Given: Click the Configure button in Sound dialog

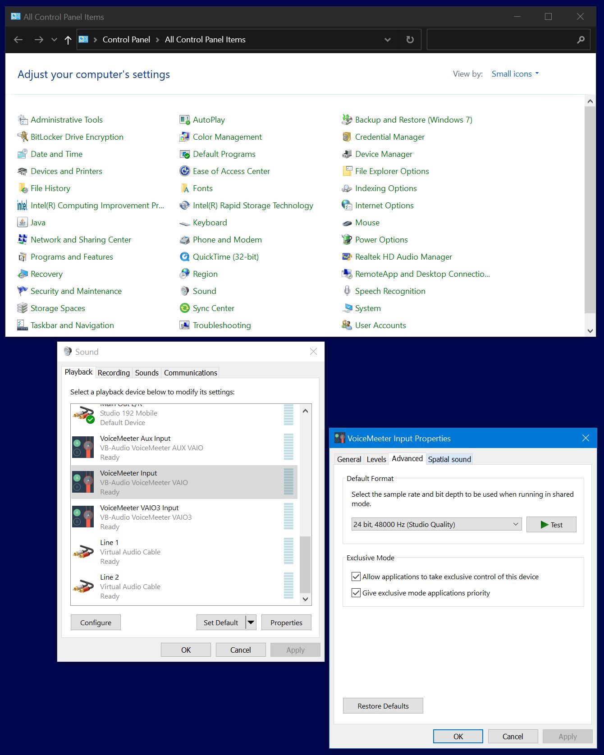Looking at the screenshot, I should [x=96, y=622].
